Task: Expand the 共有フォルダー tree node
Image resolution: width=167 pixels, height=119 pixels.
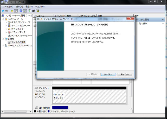Action: [x=6, y=29]
